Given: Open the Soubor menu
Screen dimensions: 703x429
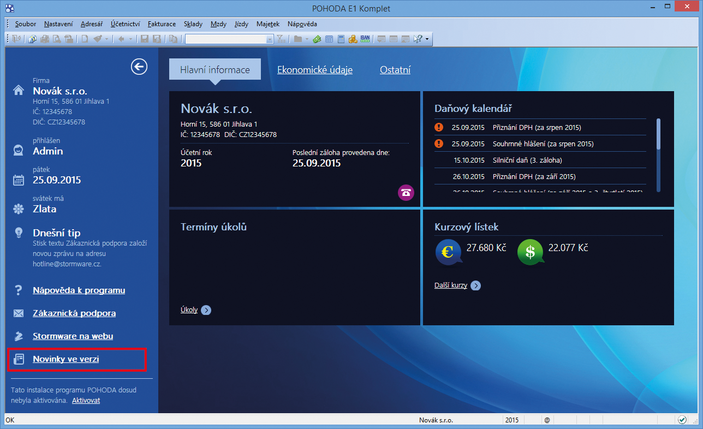Looking at the screenshot, I should 26,24.
